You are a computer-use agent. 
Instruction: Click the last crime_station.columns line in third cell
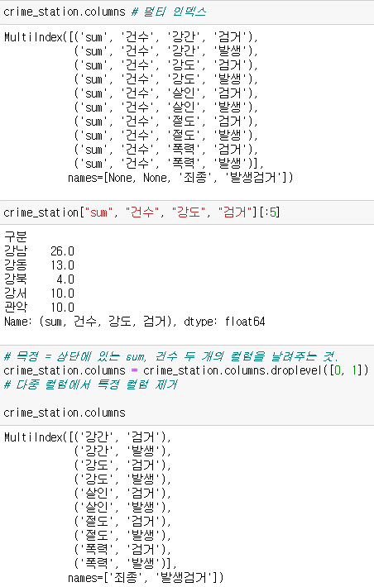pos(64,413)
